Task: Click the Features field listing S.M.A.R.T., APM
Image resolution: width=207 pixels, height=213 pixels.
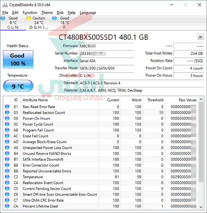Action: (x=141, y=90)
